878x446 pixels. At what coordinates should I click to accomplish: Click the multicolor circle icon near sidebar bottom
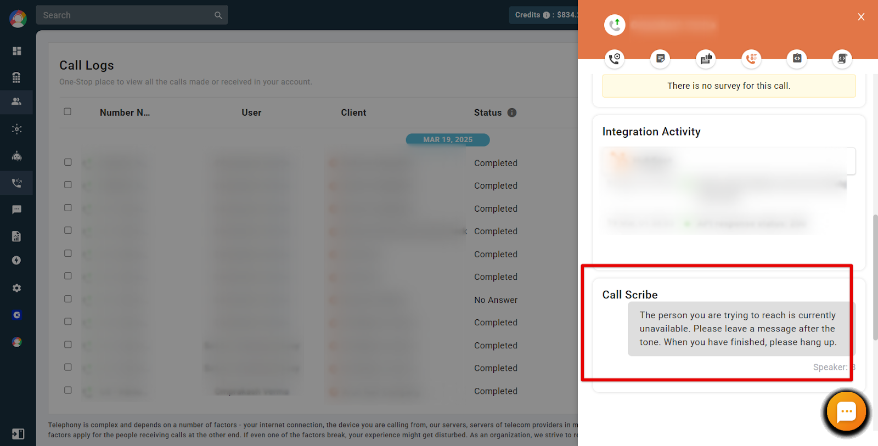(x=17, y=342)
